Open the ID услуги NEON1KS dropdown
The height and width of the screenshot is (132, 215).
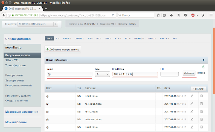click(38, 24)
